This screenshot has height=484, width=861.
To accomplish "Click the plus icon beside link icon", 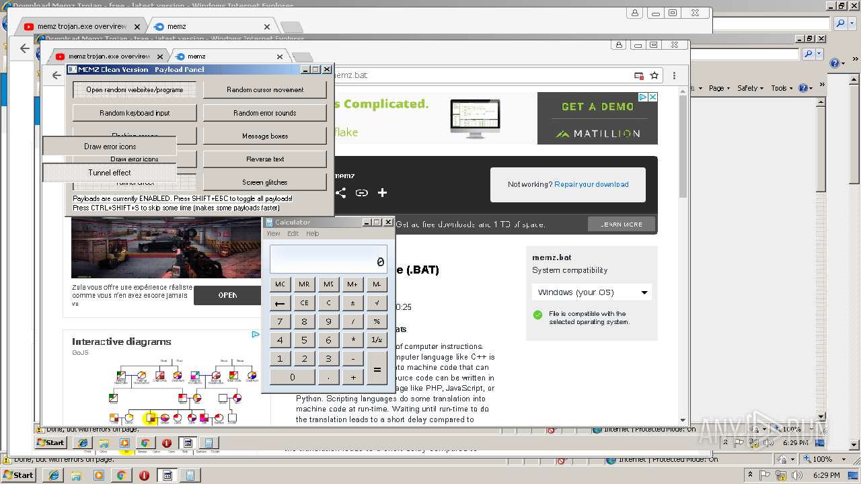I will tap(382, 193).
